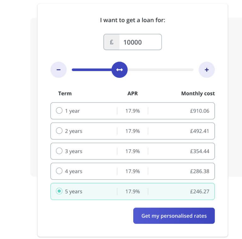
Task: Click the minus button to decrease loan
Action: tap(59, 70)
